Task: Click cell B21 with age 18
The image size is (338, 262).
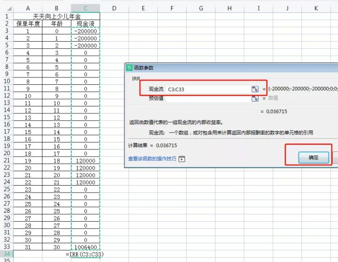Action: click(56, 161)
